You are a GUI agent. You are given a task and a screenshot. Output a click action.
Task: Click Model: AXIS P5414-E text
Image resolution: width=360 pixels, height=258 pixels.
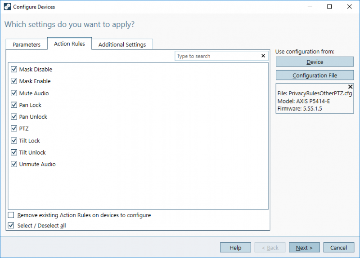point(303,101)
